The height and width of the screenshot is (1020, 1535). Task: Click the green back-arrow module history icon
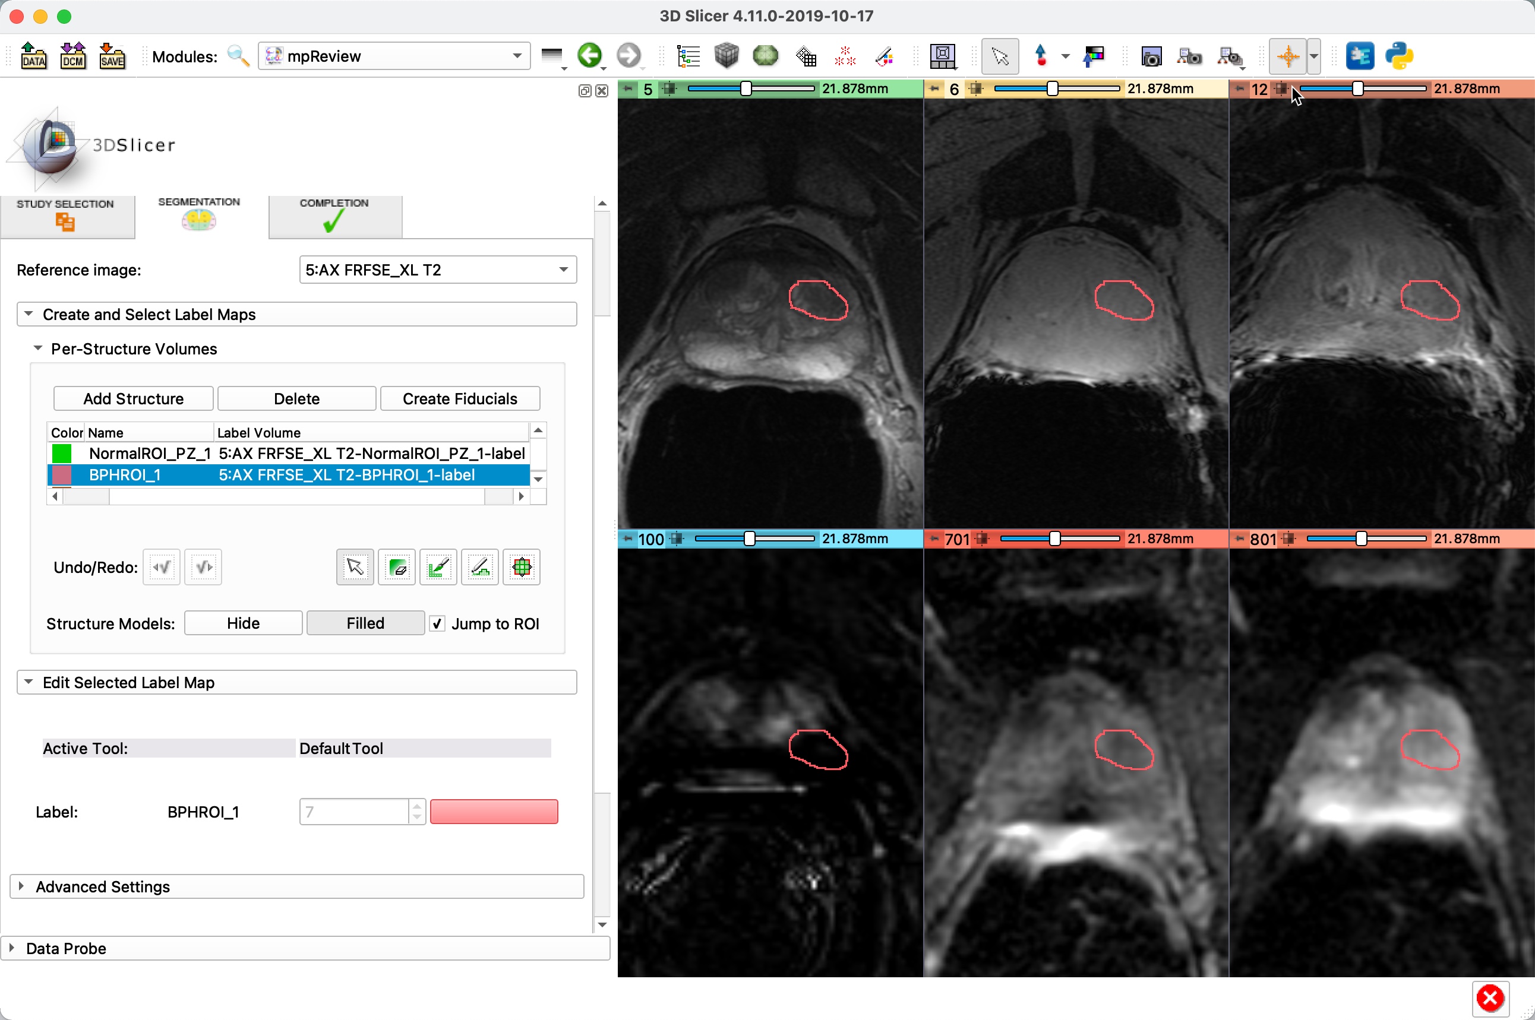pos(589,55)
